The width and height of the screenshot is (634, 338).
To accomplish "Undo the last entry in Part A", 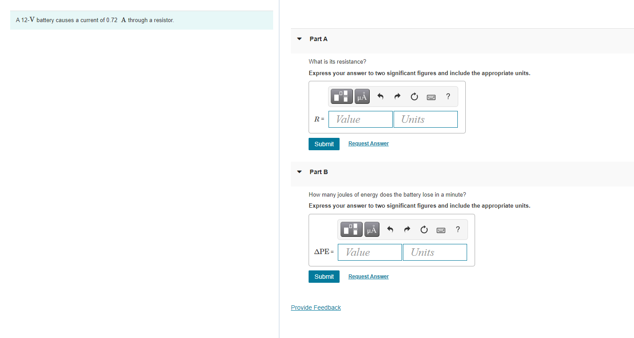I will click(380, 96).
